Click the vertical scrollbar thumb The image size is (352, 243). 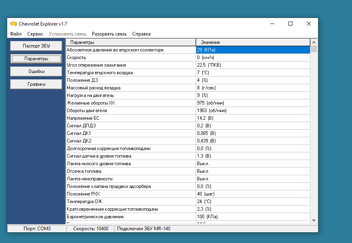pyautogui.click(x=314, y=49)
